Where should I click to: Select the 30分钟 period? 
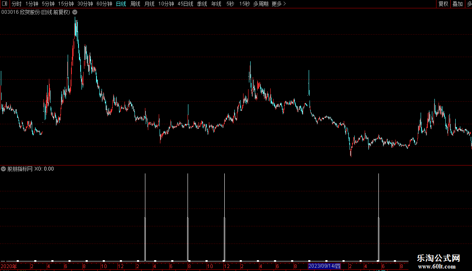tap(85, 4)
